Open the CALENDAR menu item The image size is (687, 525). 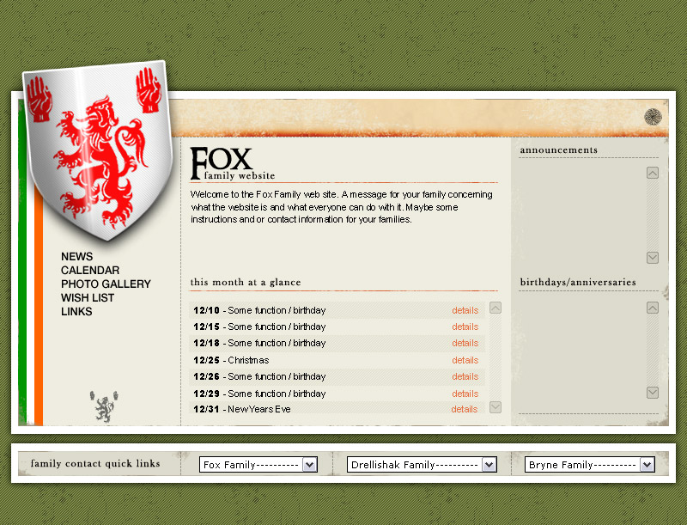coord(90,271)
